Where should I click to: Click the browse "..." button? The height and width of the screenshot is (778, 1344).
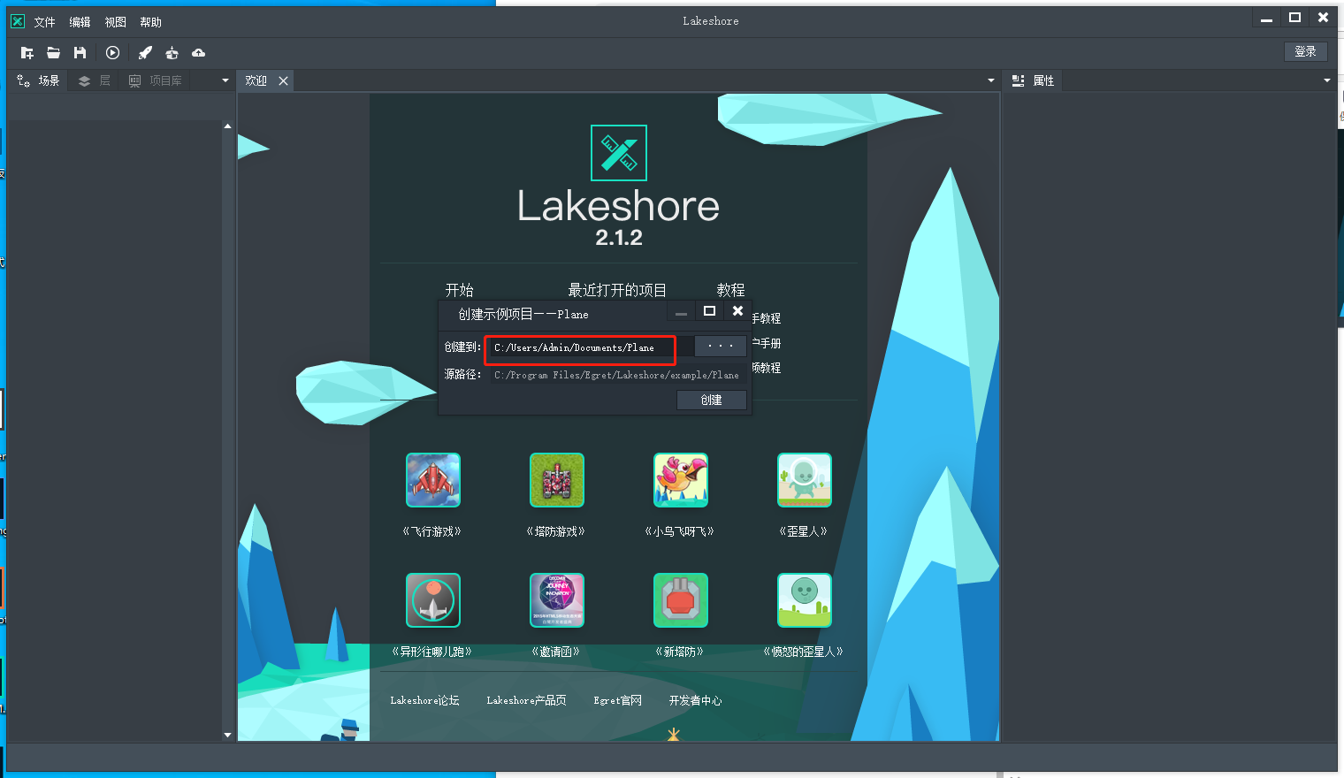(x=721, y=347)
